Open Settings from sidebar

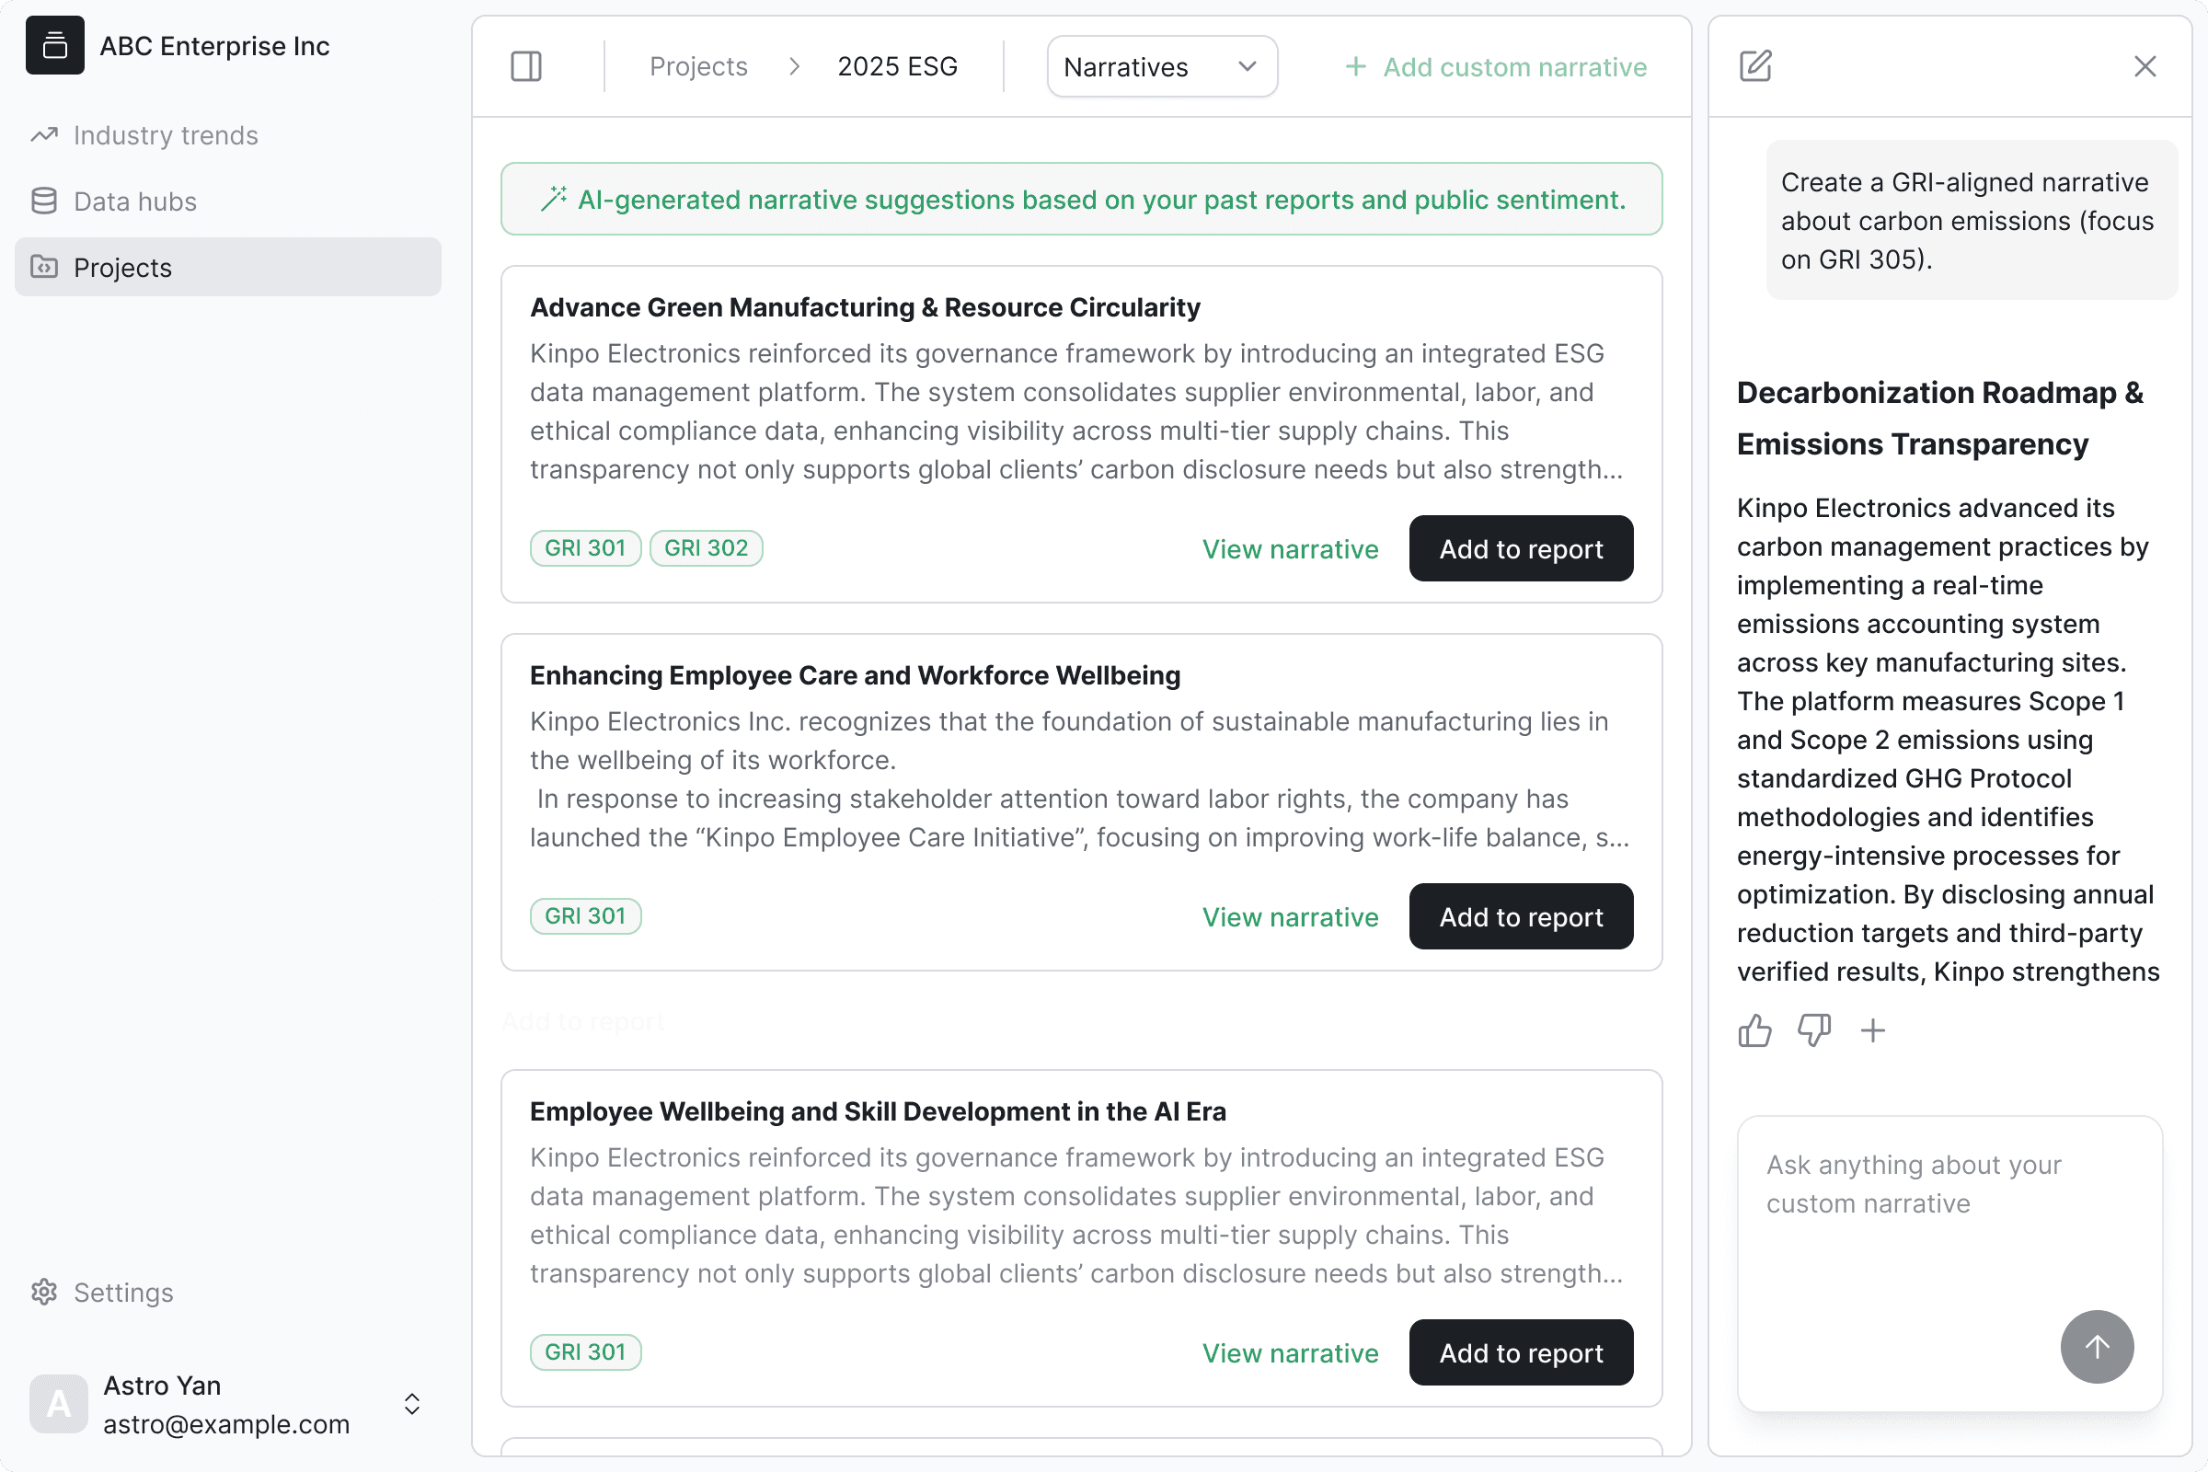coord(123,1293)
